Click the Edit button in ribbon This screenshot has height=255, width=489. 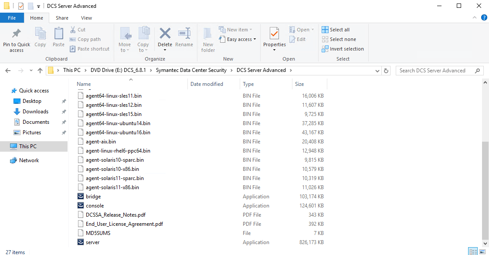(x=298, y=39)
